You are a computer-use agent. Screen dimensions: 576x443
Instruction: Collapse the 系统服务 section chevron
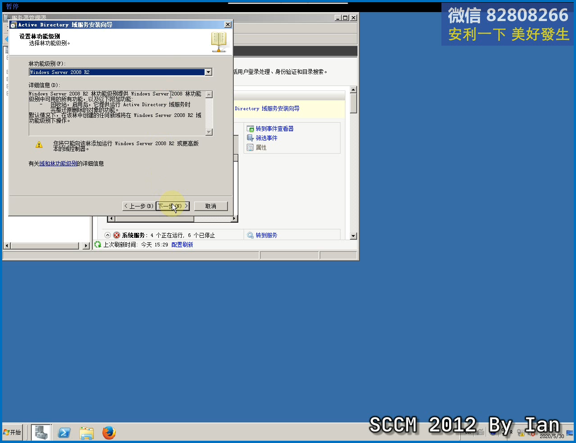click(x=107, y=235)
